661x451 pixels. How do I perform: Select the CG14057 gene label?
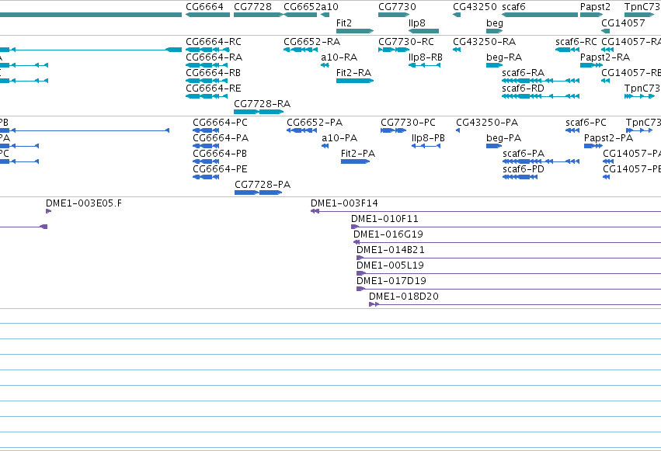coord(623,23)
